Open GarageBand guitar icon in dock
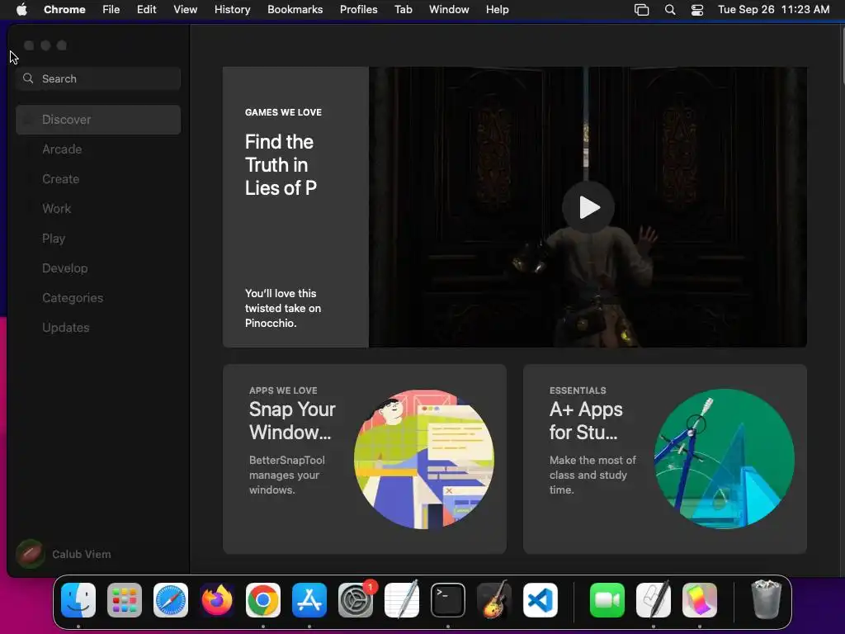Image resolution: width=845 pixels, height=634 pixels. pyautogui.click(x=494, y=600)
